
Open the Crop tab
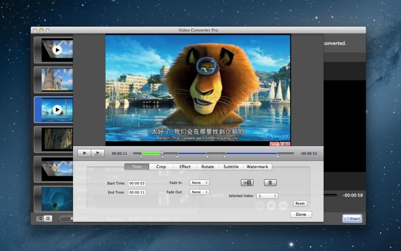(x=161, y=167)
